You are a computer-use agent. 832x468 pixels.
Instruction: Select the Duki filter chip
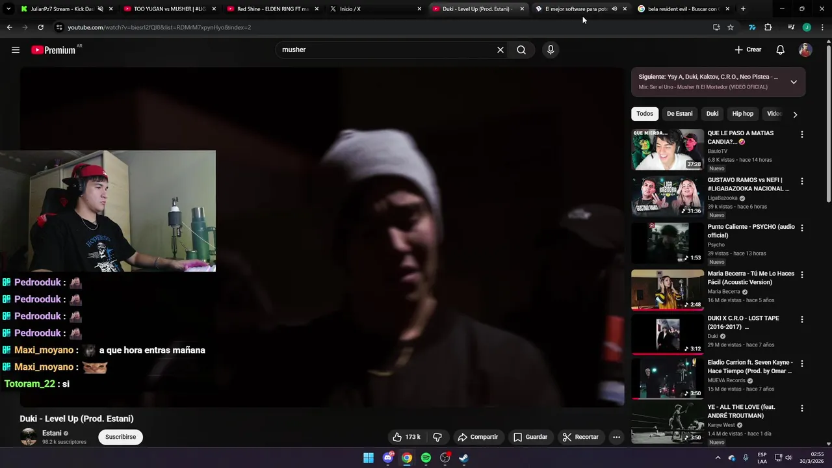[x=712, y=114]
